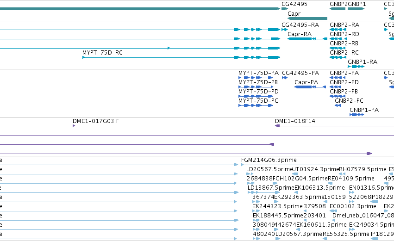Select the CG42495 gene label
This screenshot has height=241, width=394.
click(294, 4)
